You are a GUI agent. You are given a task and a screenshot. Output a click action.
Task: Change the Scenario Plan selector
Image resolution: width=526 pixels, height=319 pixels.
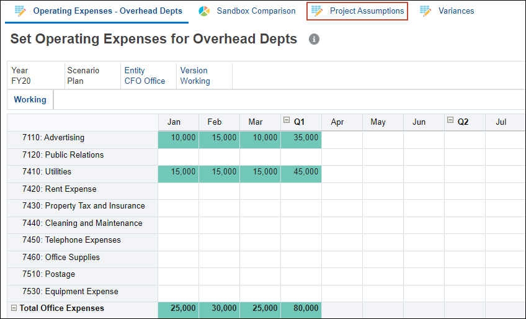(75, 81)
